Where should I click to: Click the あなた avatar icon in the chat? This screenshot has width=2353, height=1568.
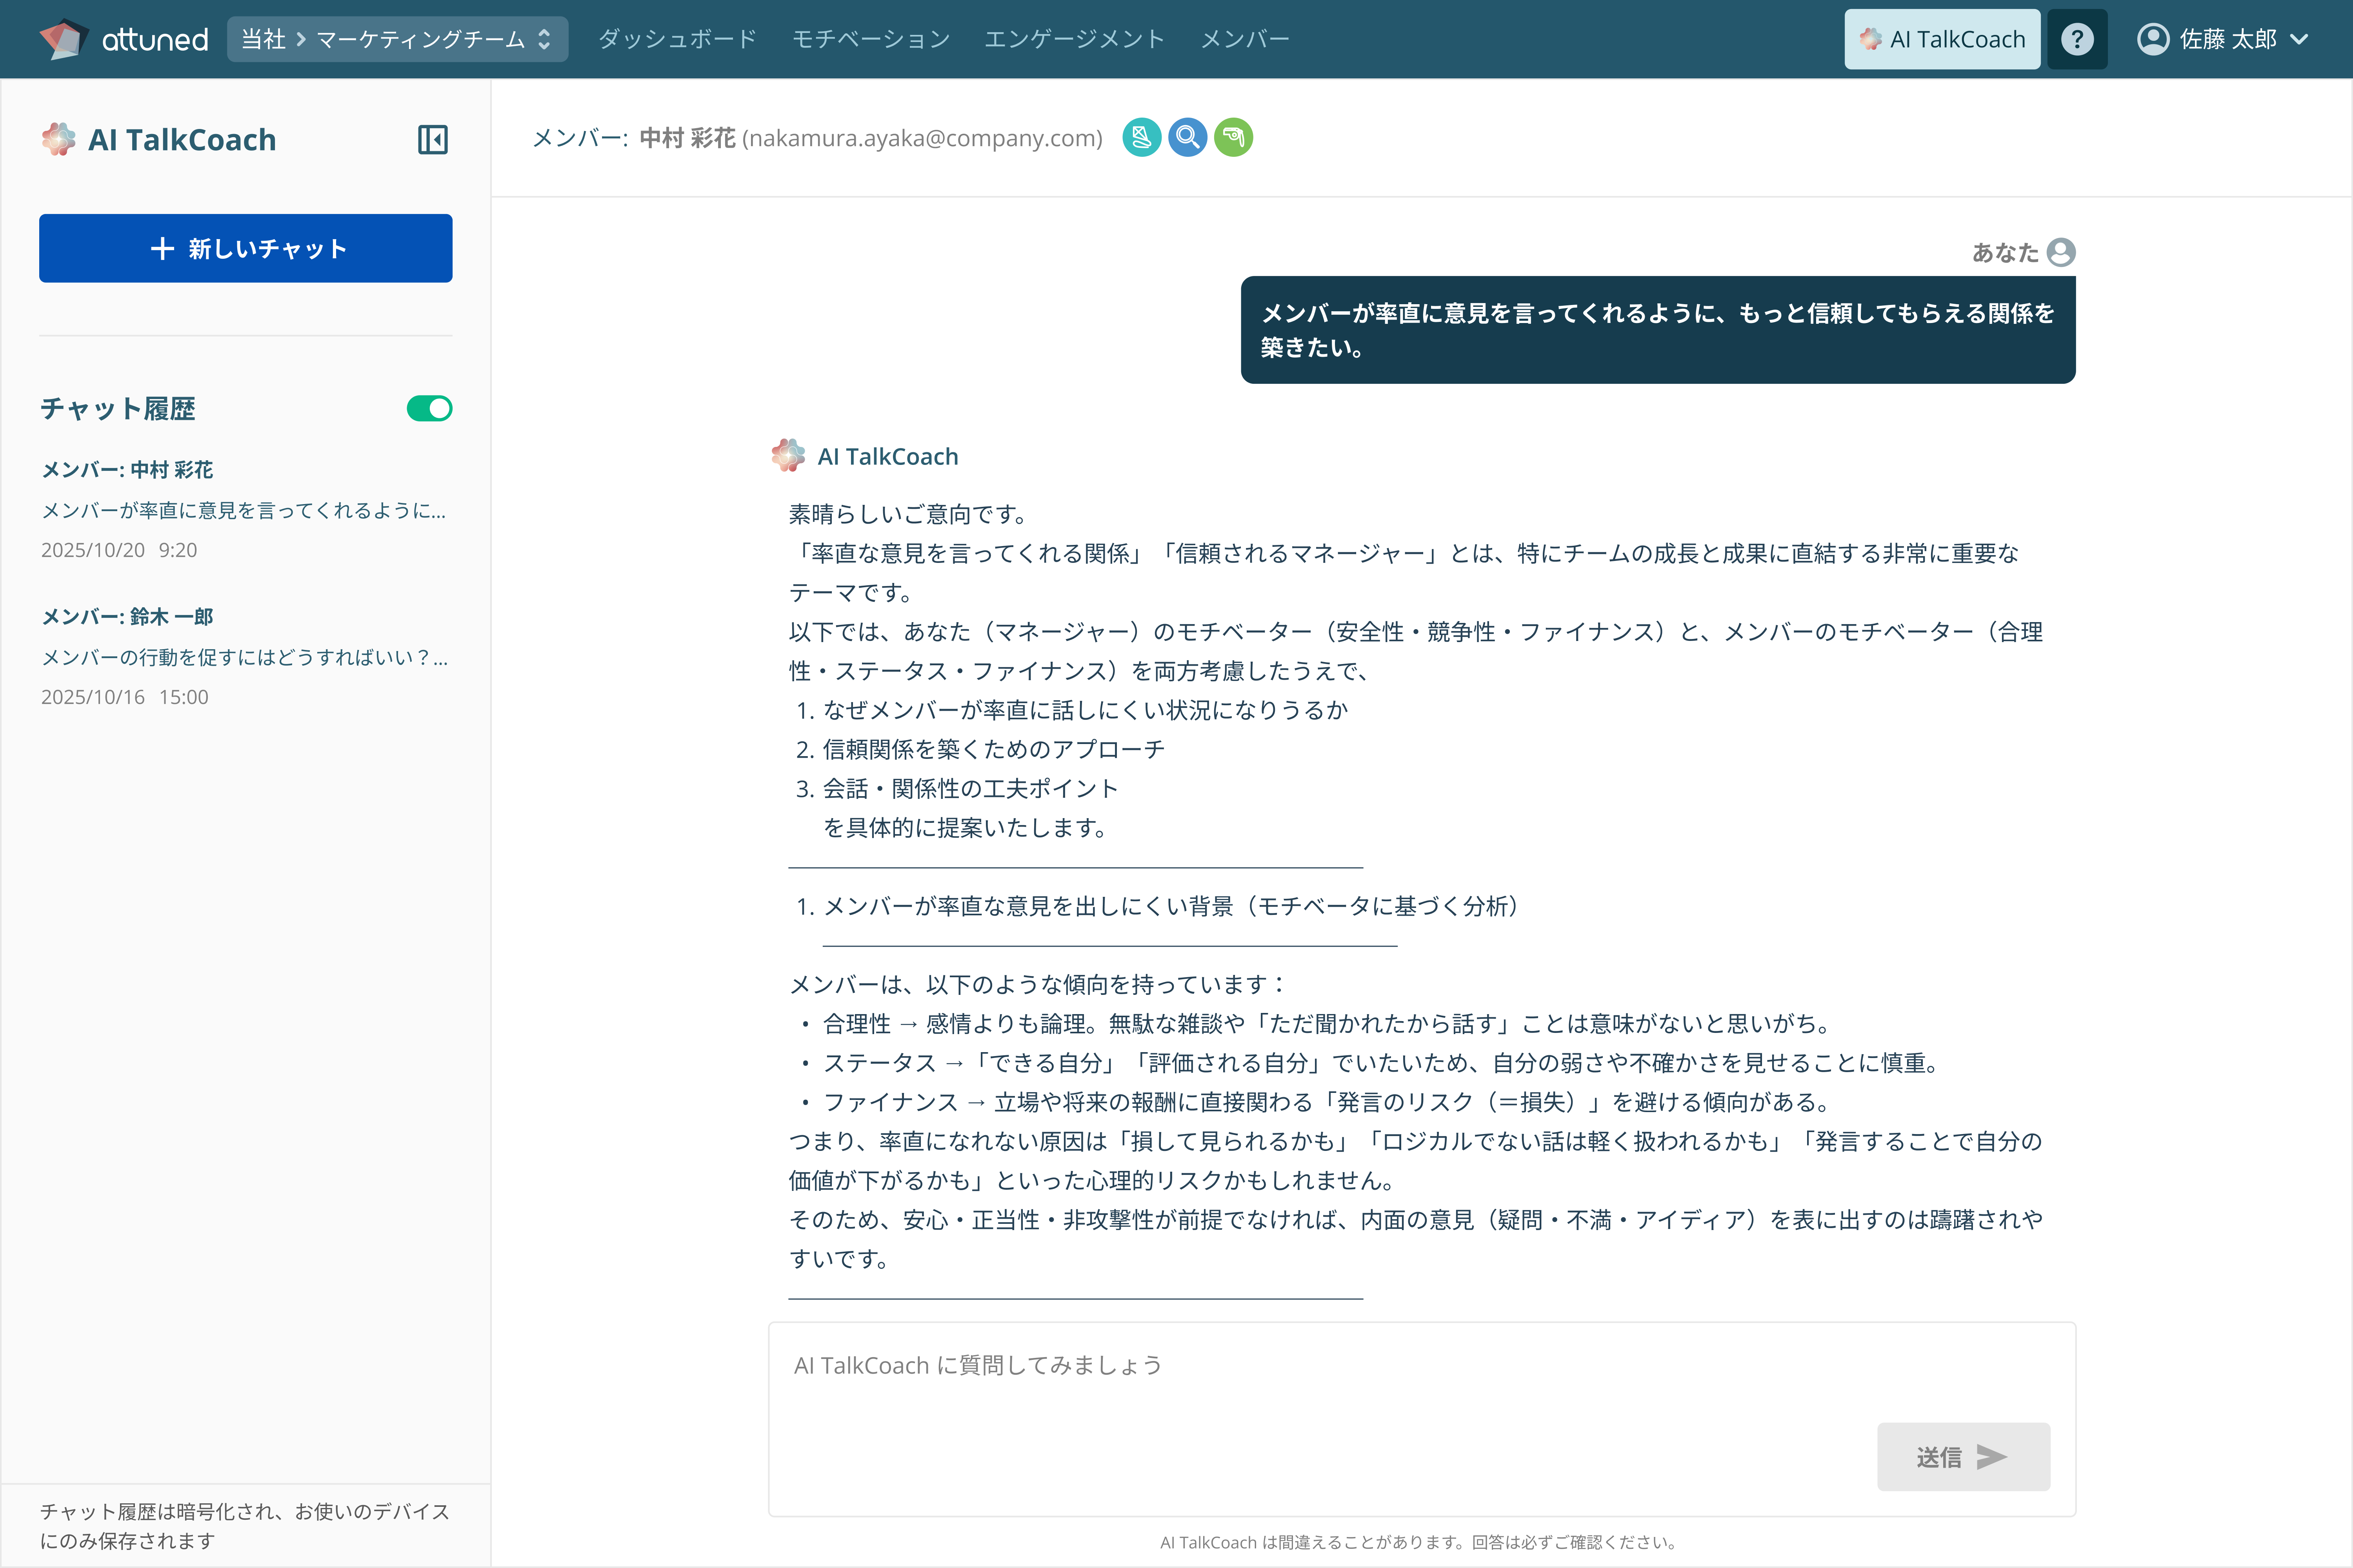(x=2061, y=252)
